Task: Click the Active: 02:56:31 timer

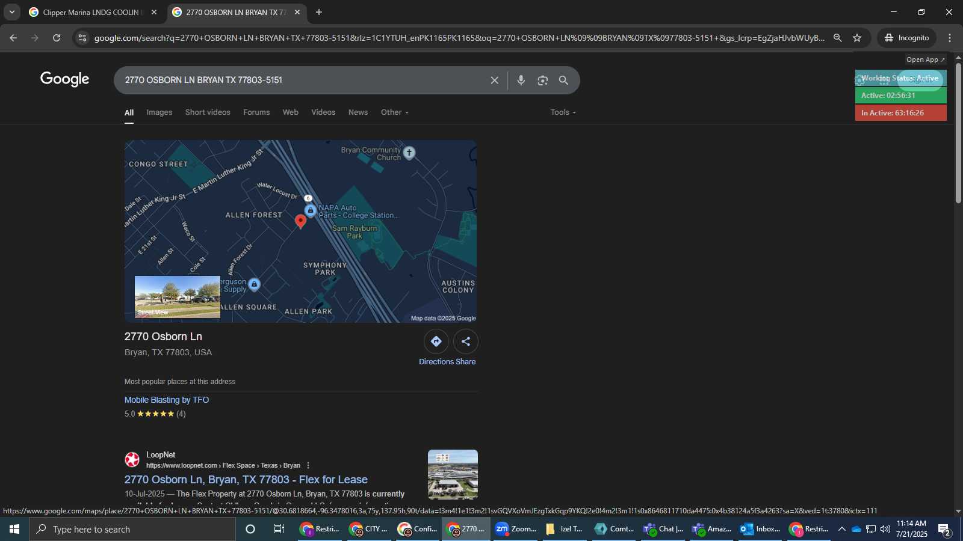Action: 901,96
